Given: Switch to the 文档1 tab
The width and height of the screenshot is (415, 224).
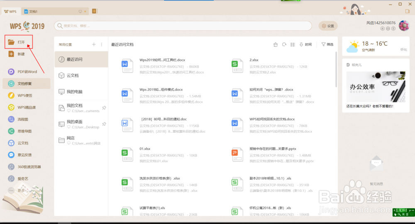Looking at the screenshot, I should tap(54, 11).
